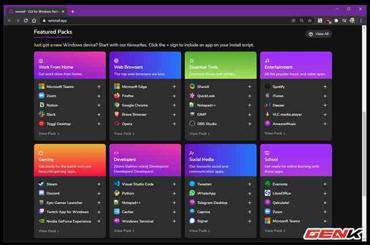Click the Visual Studio Code icon
Screen dimensions: 370x245
[117, 184]
